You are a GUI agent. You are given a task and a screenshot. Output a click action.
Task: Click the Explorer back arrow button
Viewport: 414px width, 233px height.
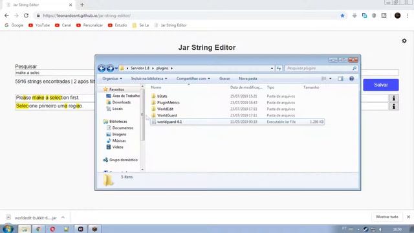(102, 69)
